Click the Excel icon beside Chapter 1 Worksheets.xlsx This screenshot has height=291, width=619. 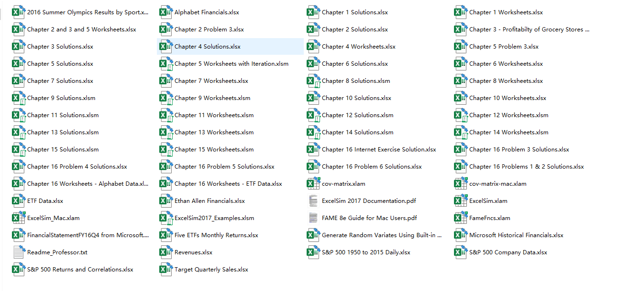pyautogui.click(x=461, y=12)
